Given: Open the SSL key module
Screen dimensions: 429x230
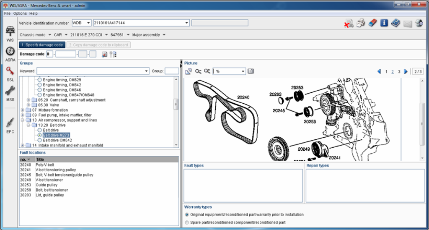Looking at the screenshot, I should (10, 74).
